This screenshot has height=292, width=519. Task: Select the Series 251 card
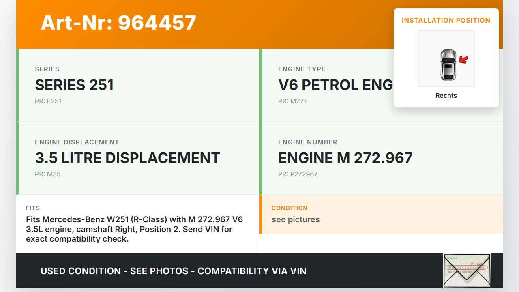tap(138, 85)
